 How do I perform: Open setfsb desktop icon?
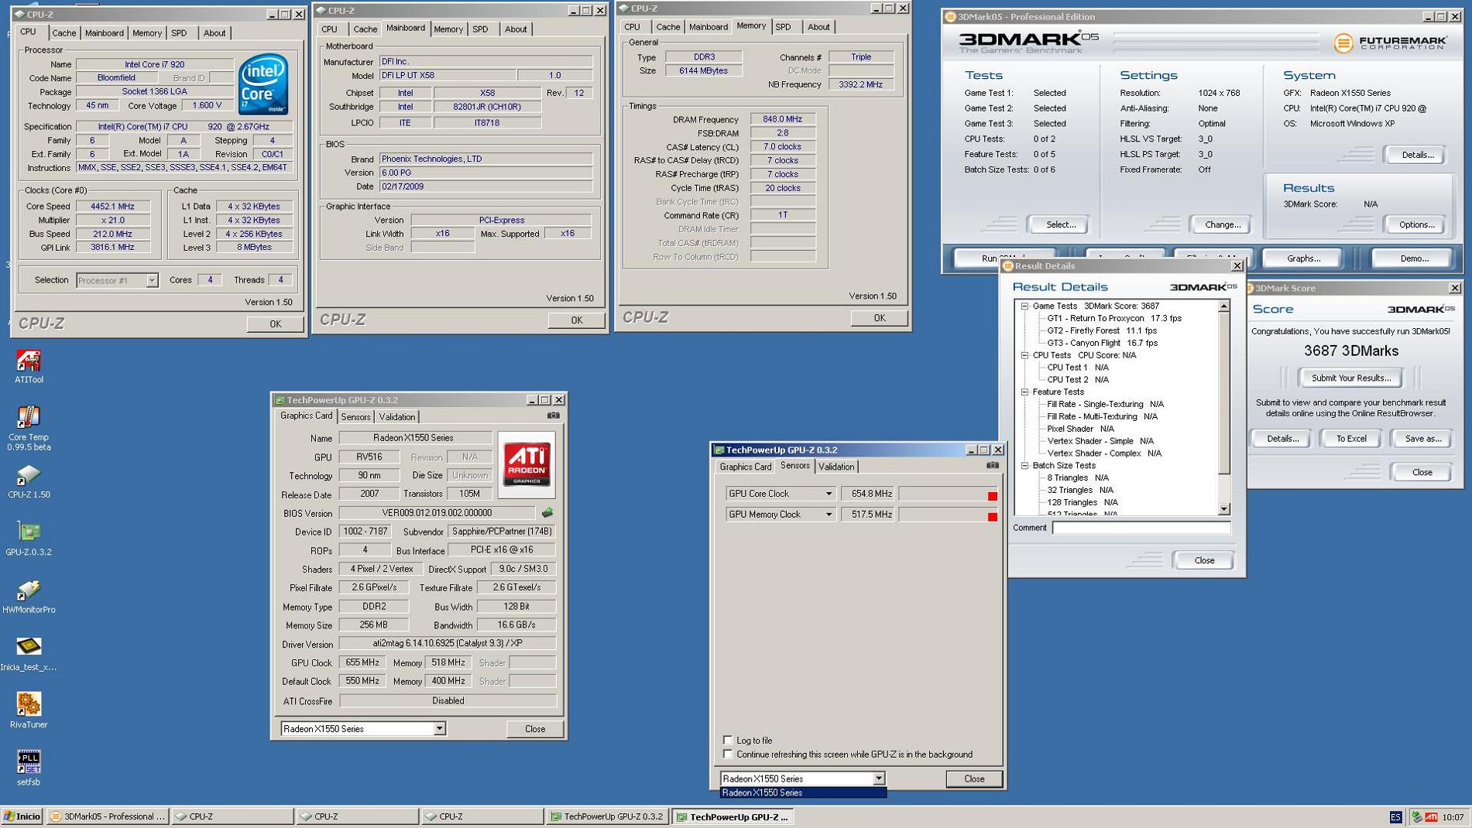click(x=29, y=768)
